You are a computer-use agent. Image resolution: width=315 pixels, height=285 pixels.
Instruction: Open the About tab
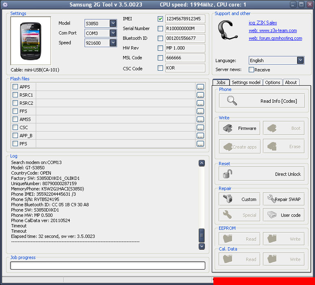coord(291,82)
